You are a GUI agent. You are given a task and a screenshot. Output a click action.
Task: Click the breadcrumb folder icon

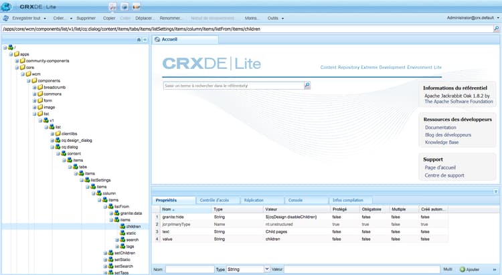click(40, 87)
